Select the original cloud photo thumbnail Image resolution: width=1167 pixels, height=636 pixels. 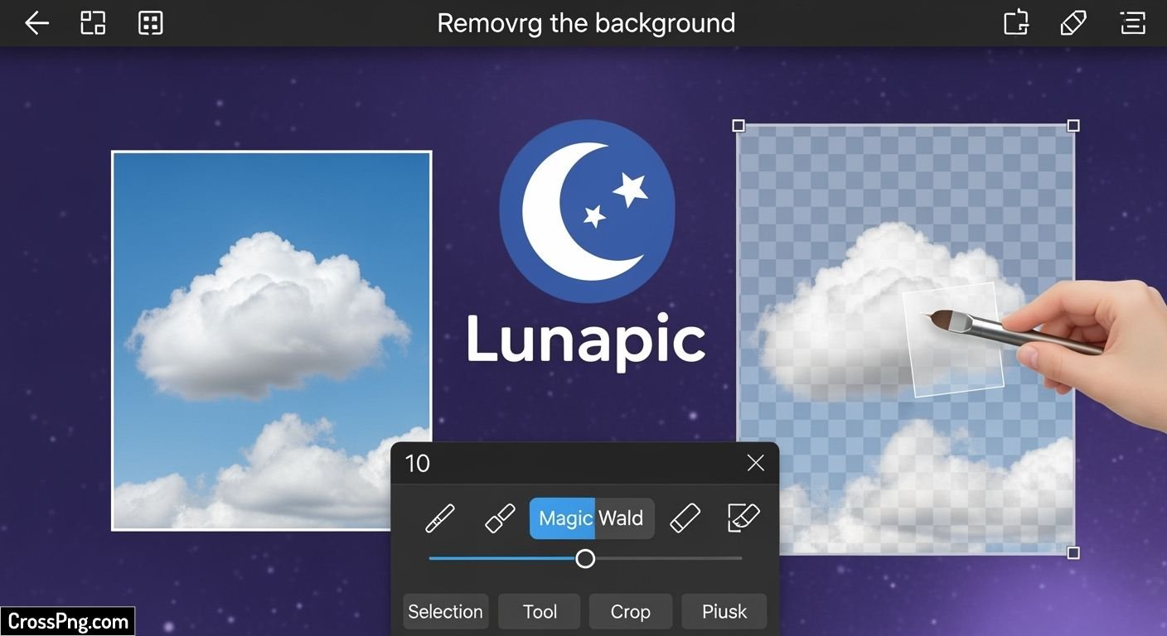click(272, 340)
